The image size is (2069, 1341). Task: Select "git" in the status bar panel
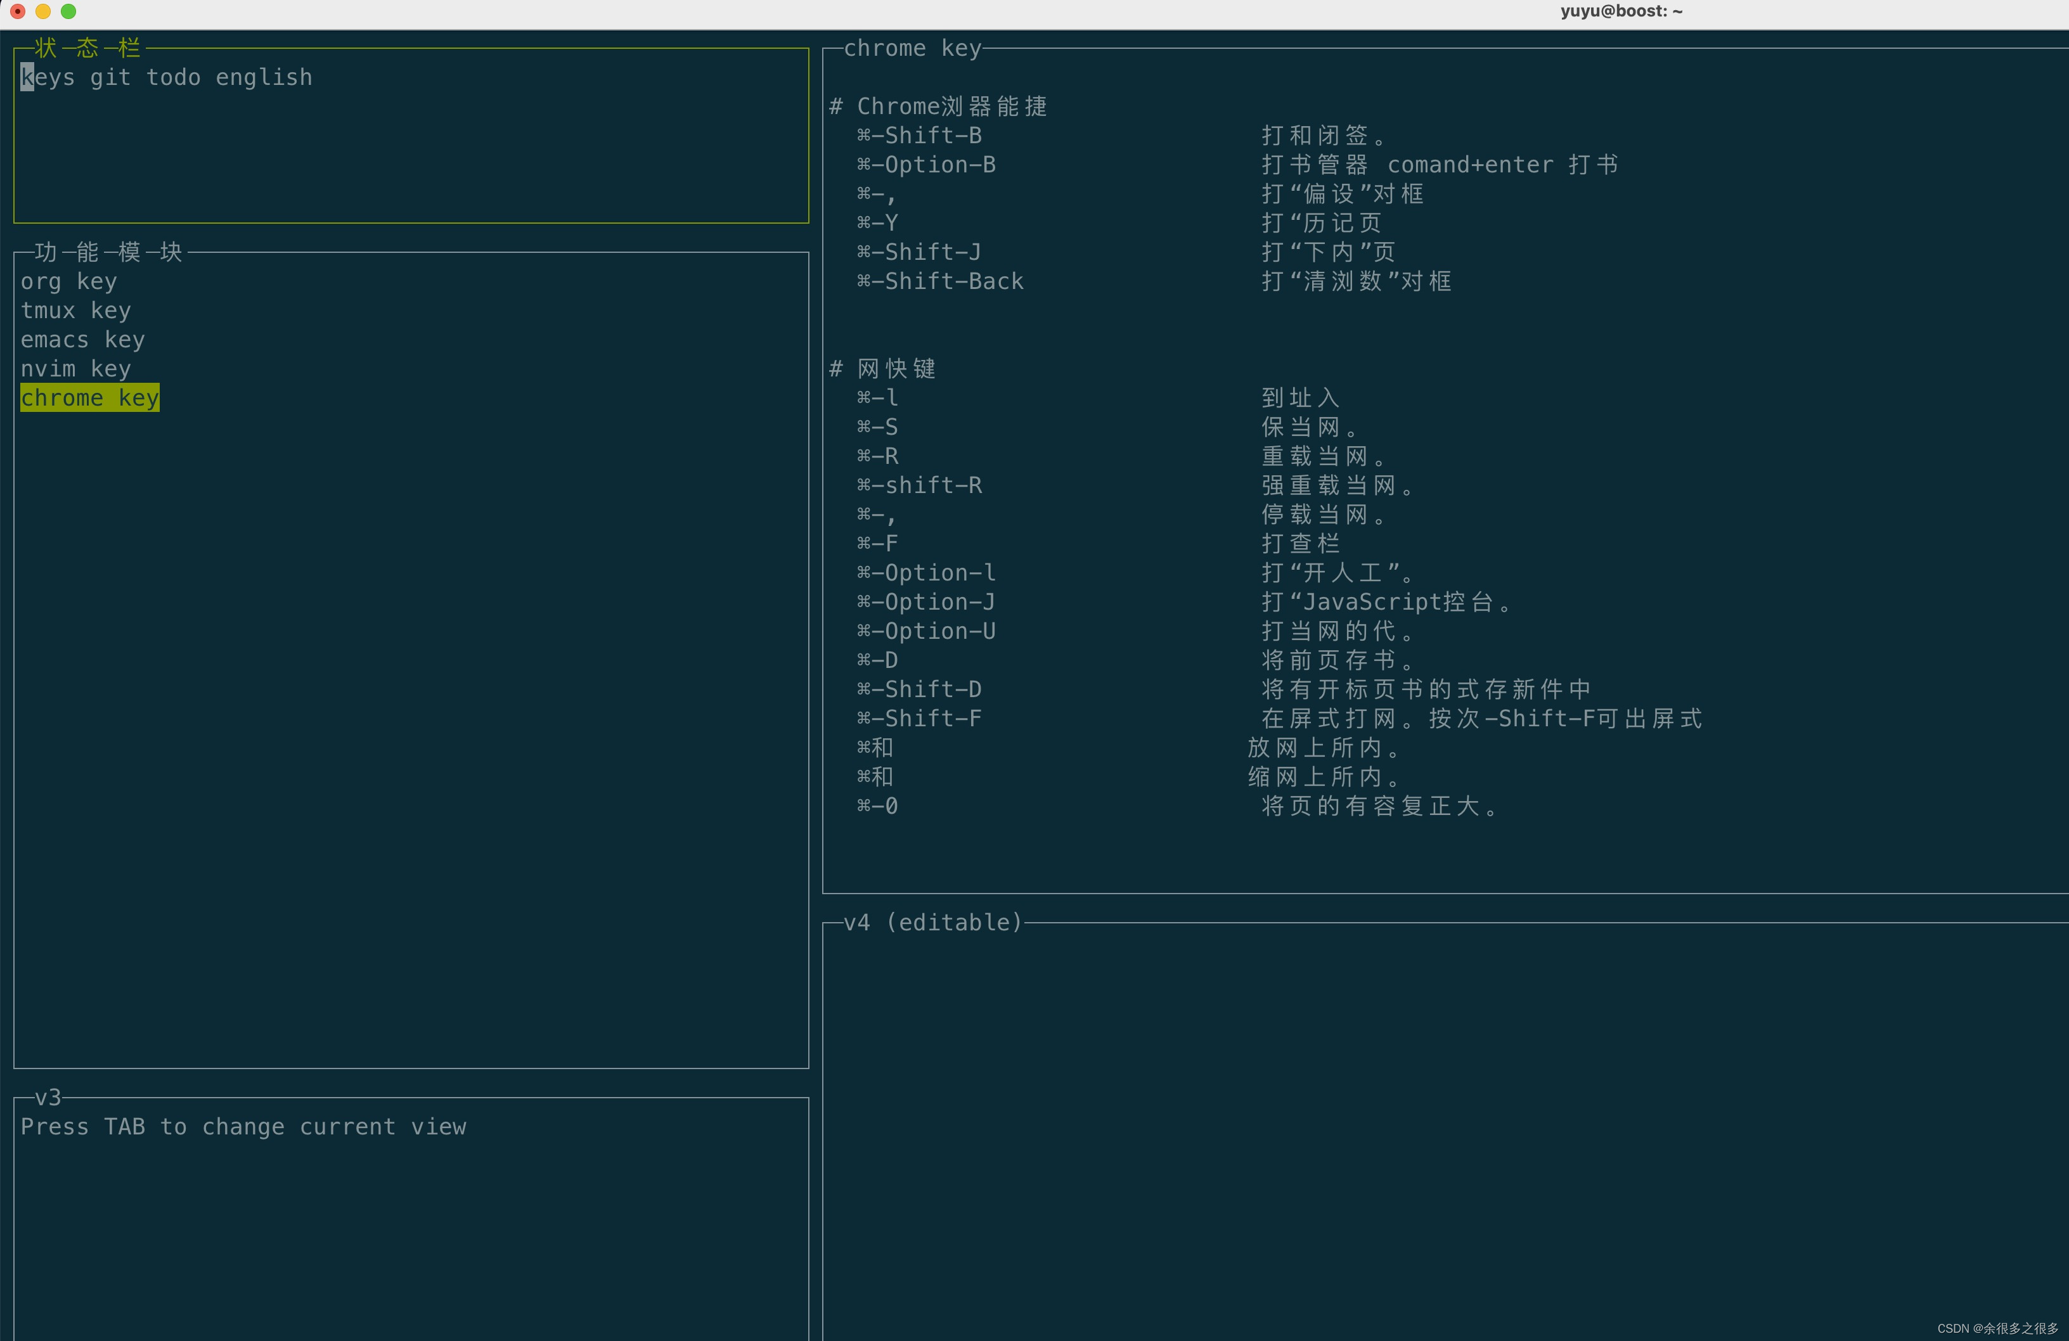[110, 77]
